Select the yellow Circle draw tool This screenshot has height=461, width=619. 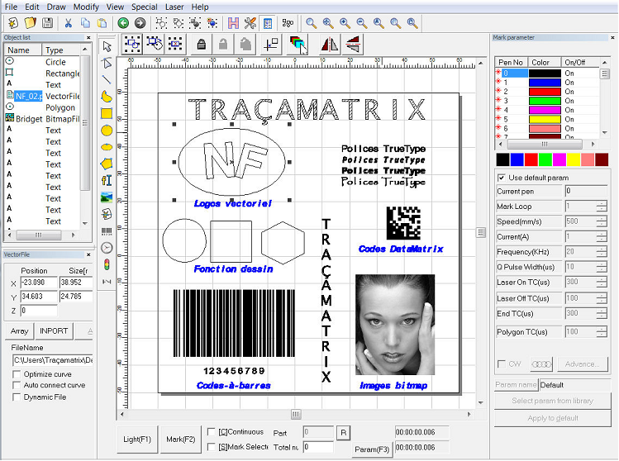click(x=107, y=131)
